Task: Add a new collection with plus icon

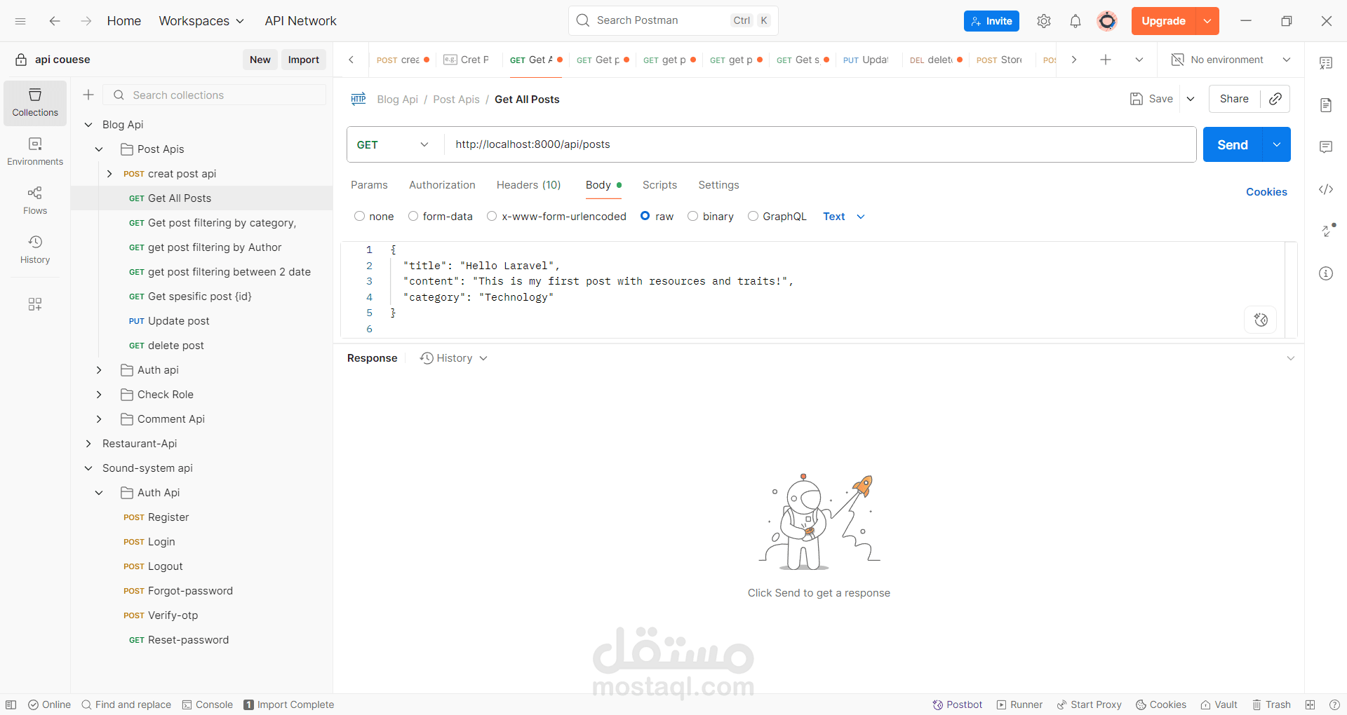Action: 88,95
